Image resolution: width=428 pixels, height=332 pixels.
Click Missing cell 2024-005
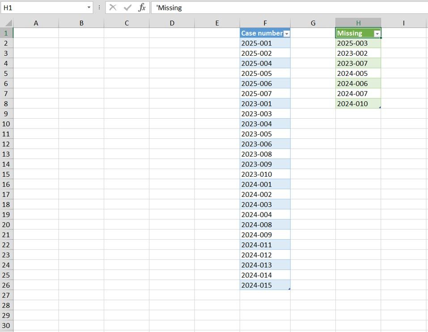point(358,73)
